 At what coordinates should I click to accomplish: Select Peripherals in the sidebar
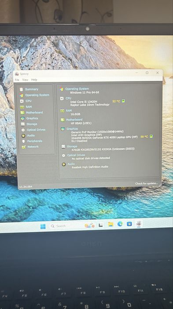(35, 141)
